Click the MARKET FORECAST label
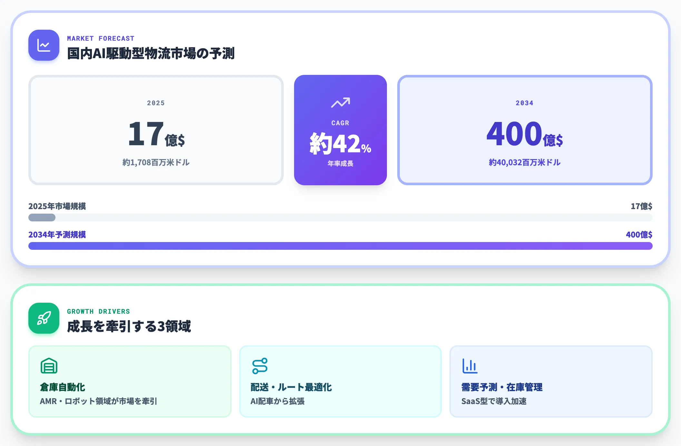 pyautogui.click(x=101, y=38)
